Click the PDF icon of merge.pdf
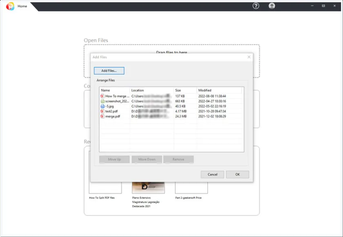The height and width of the screenshot is (237, 343). click(x=102, y=116)
